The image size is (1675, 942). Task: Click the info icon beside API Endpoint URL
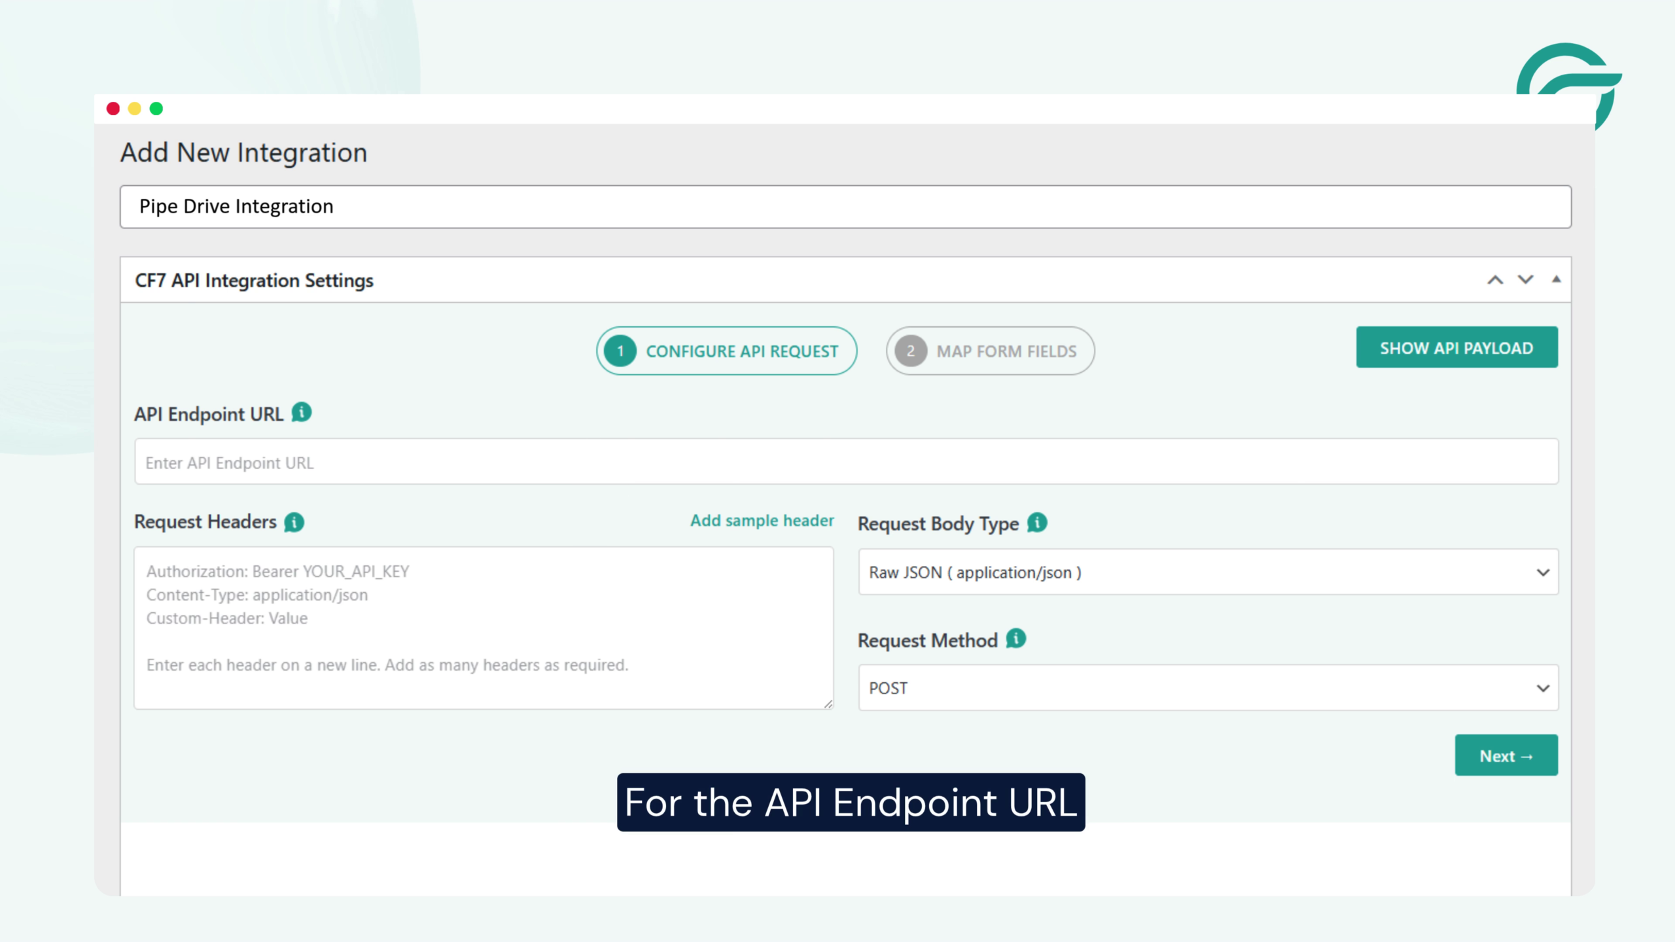click(302, 413)
